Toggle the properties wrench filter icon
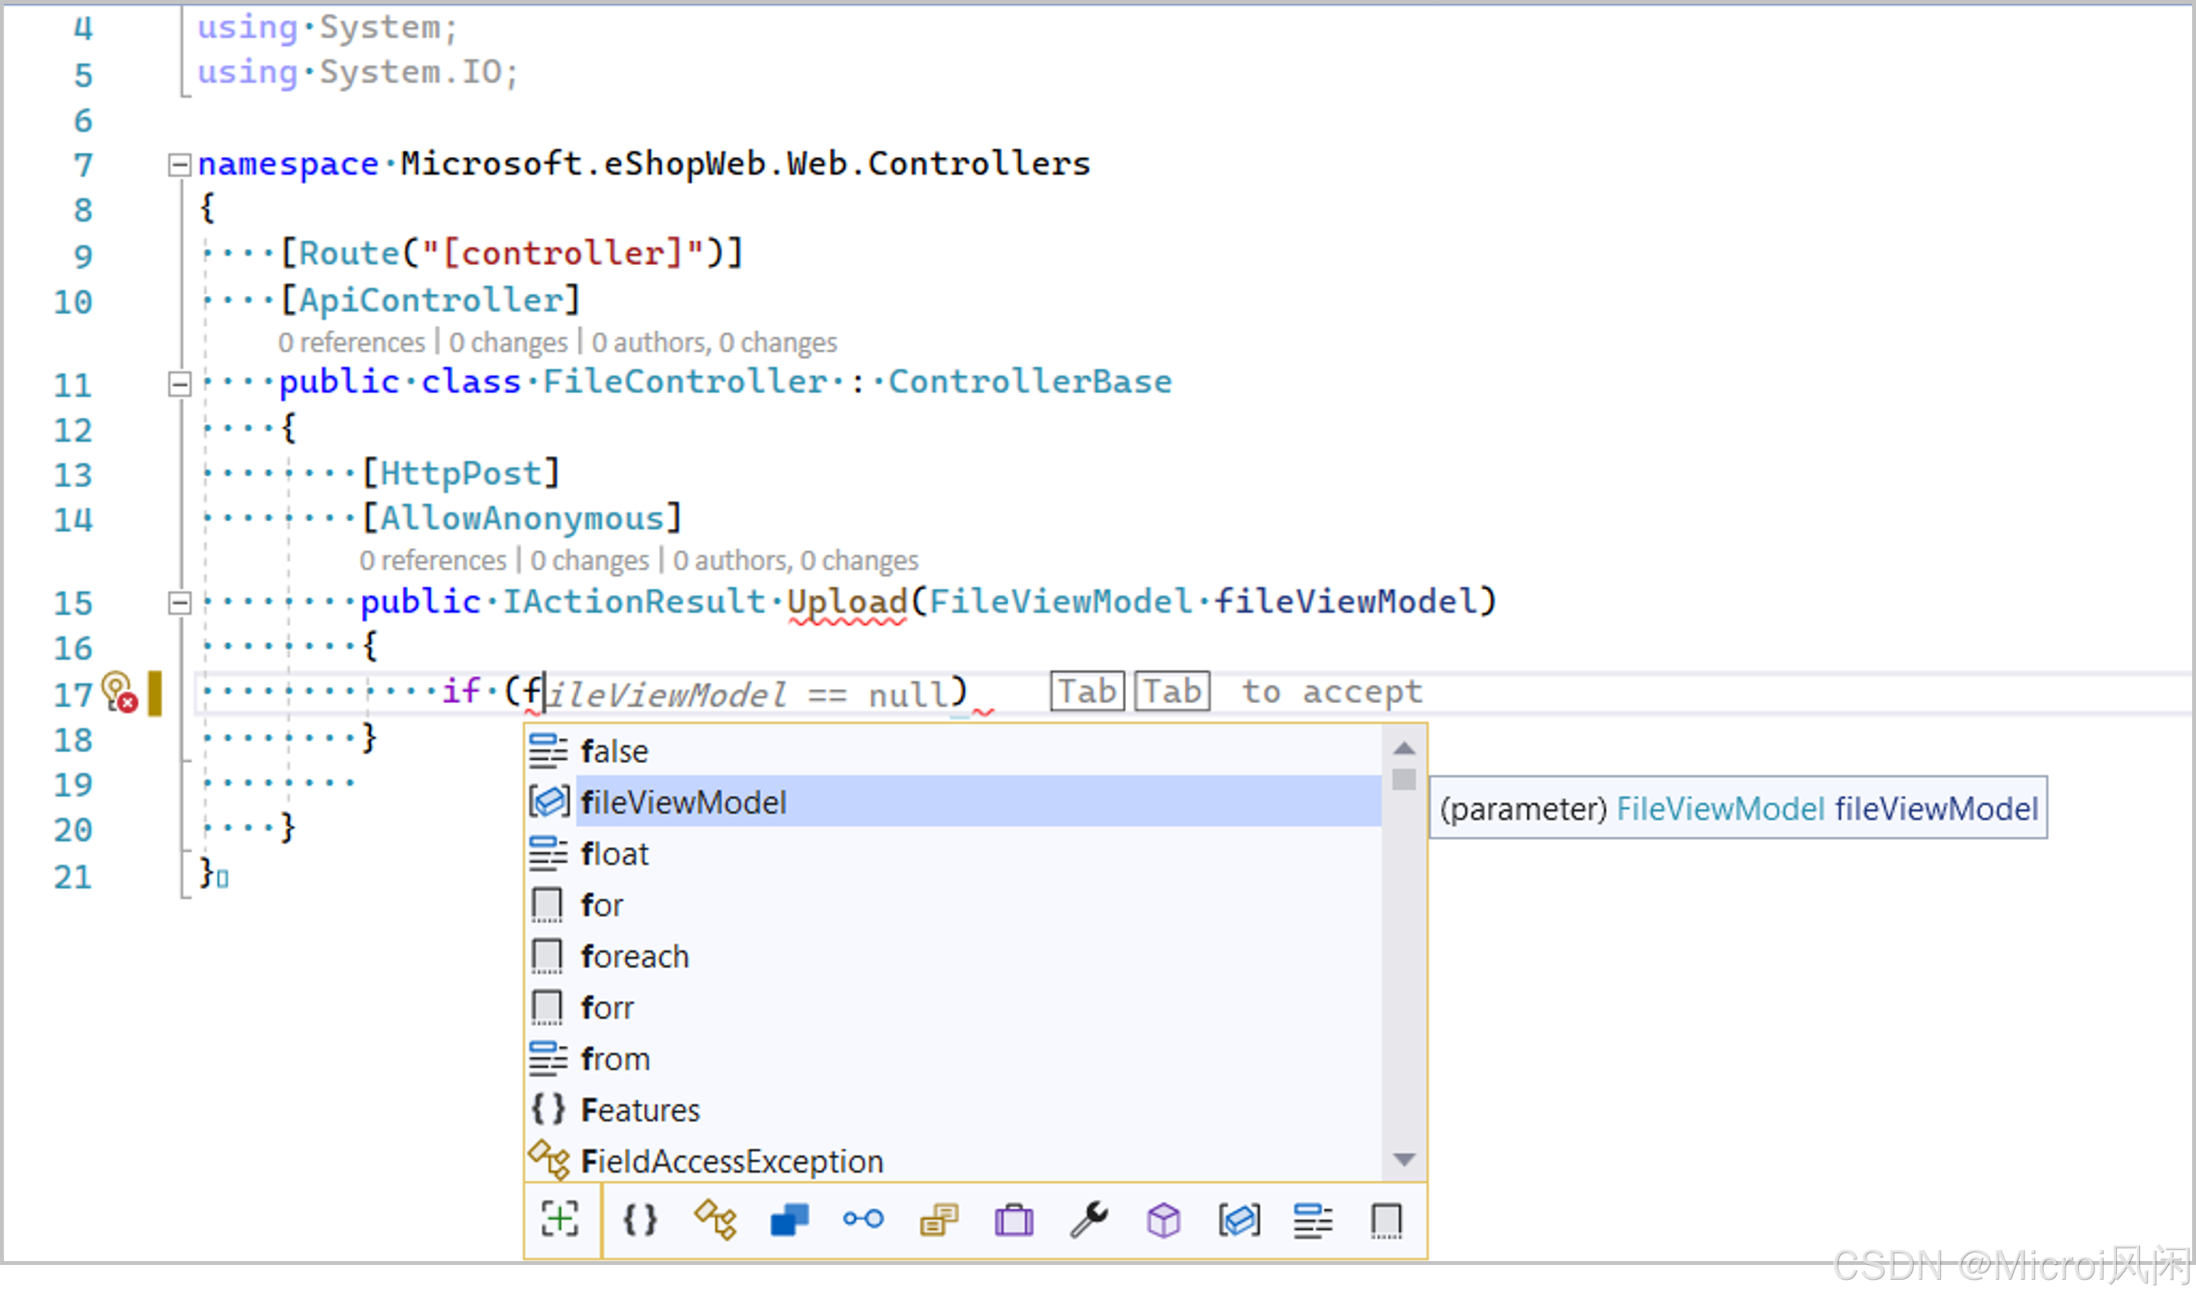The height and width of the screenshot is (1303, 2196). pos(1089,1220)
